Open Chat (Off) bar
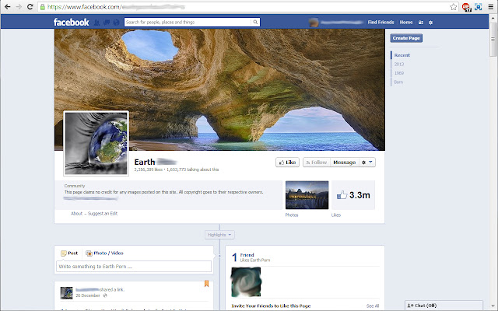498x311 pixels. pos(424,306)
